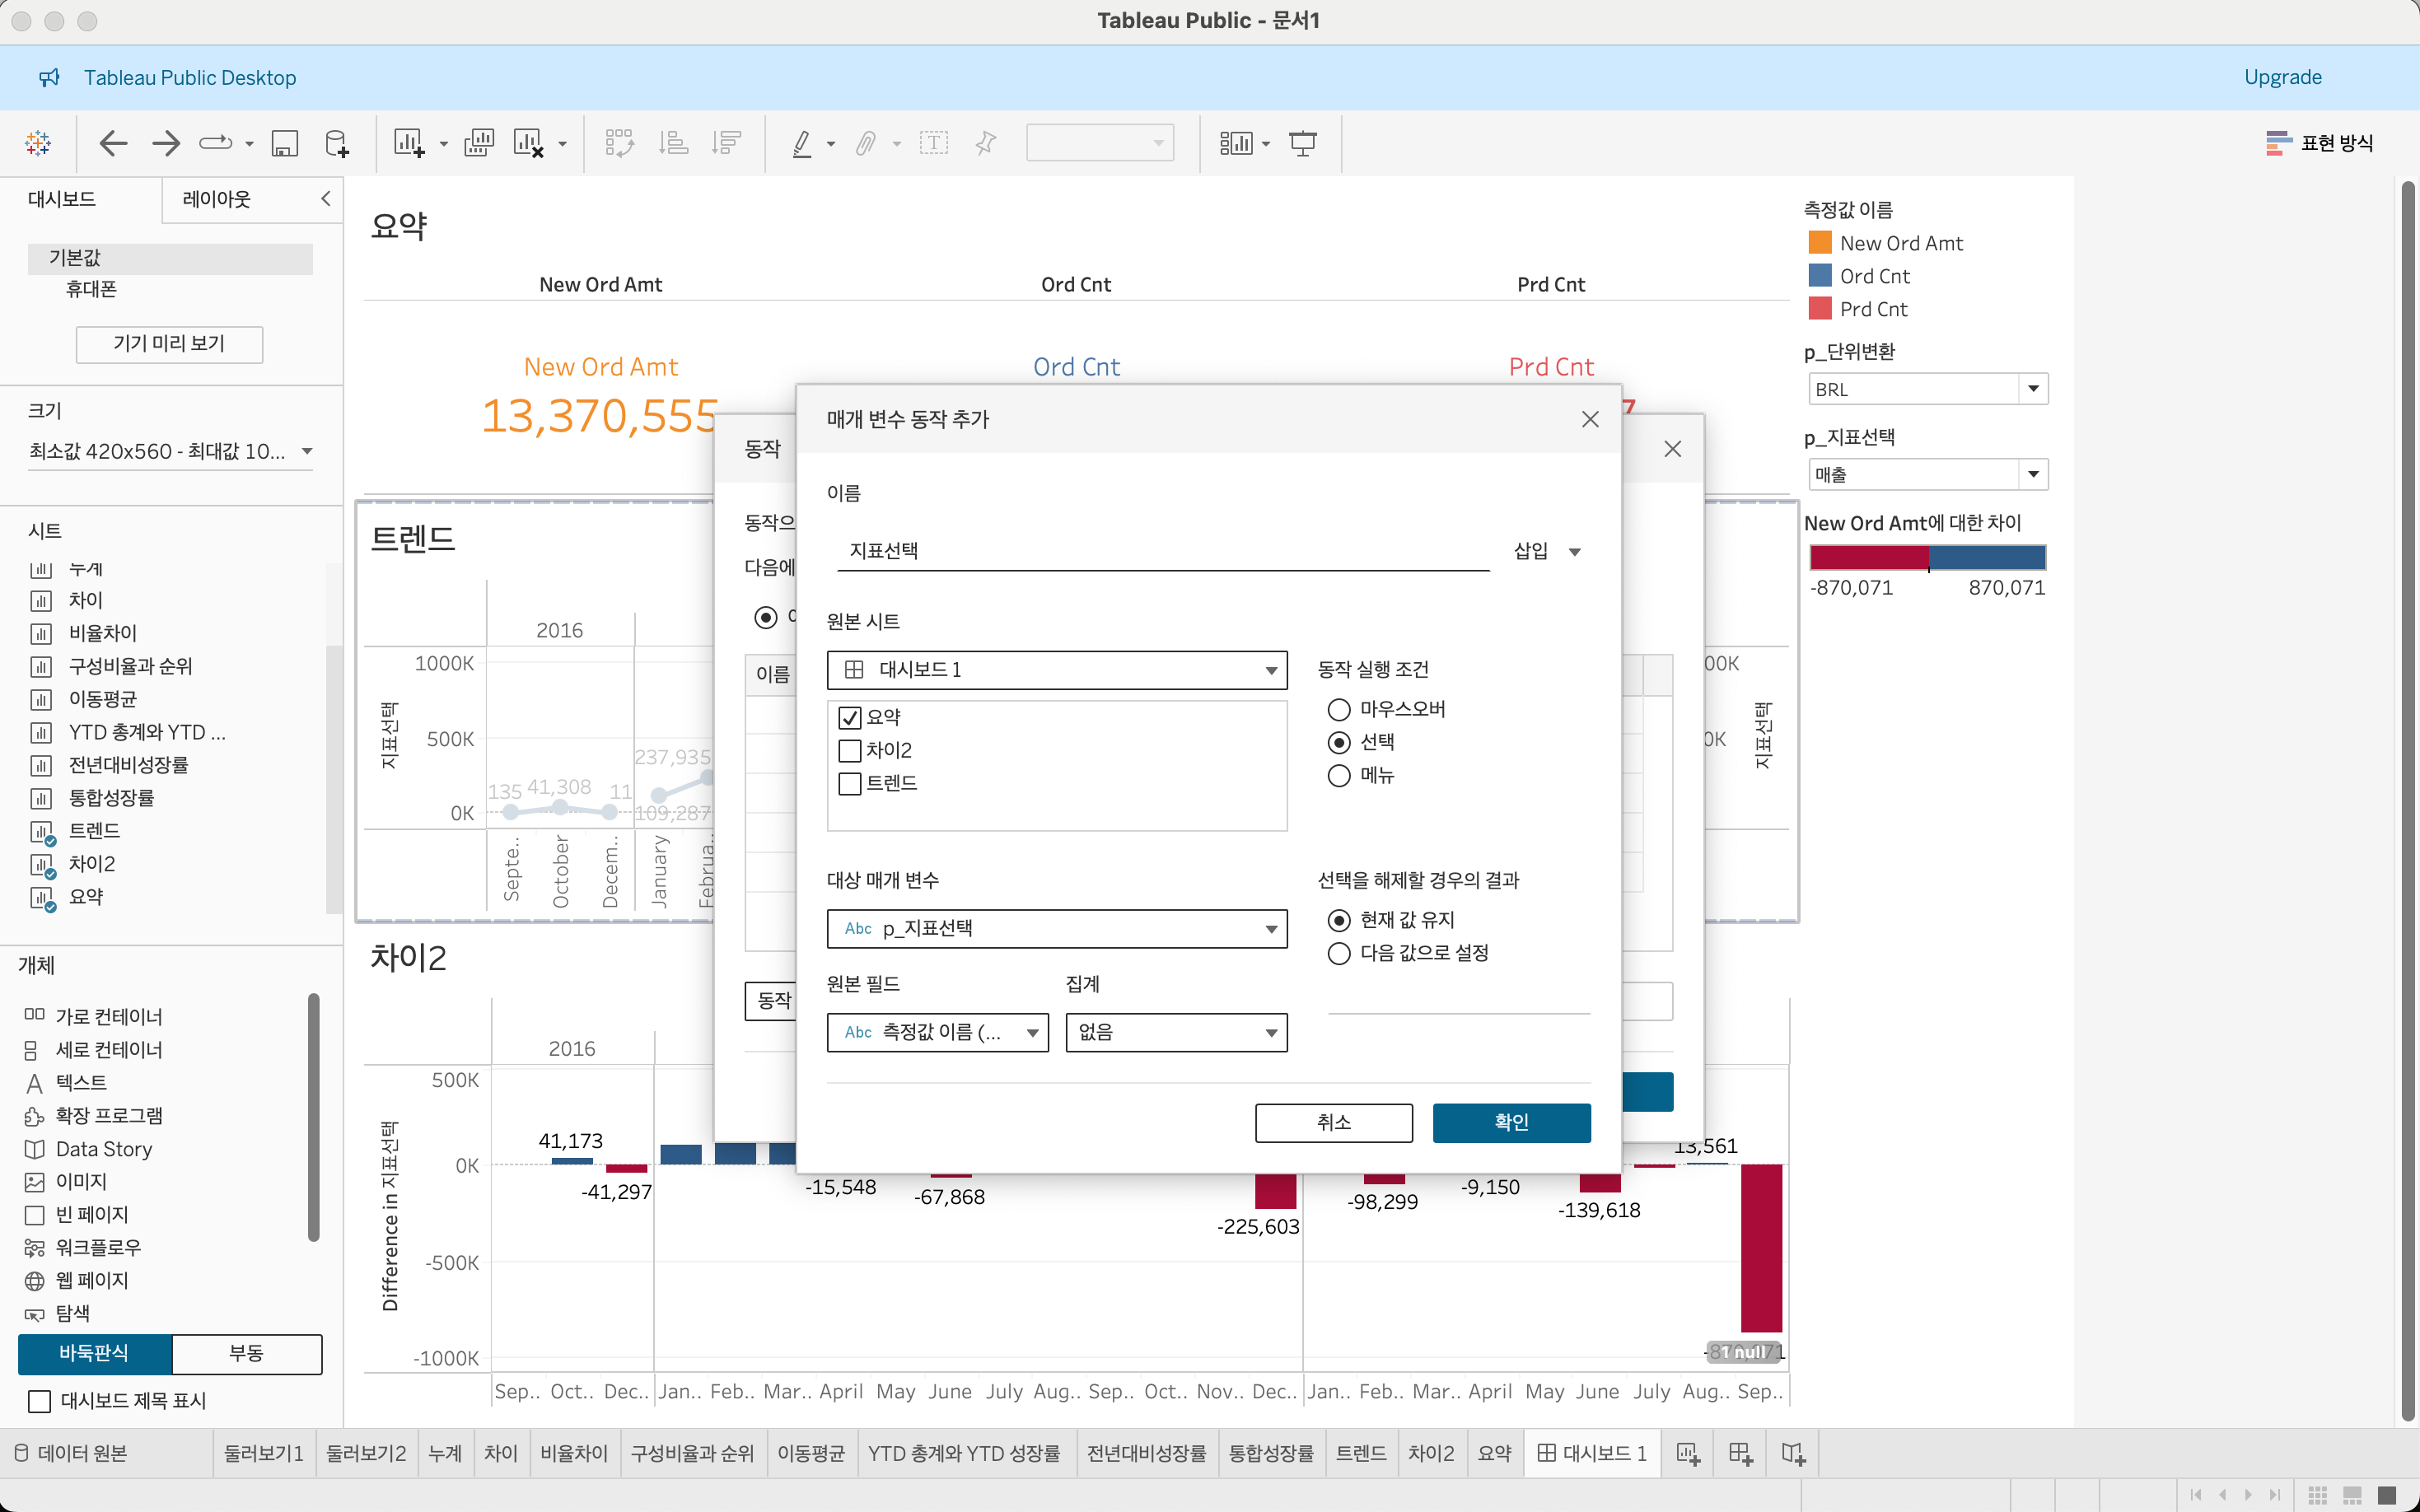2420x1512 pixels.
Task: Click the 기기 미리 보기 button
Action: [x=169, y=343]
